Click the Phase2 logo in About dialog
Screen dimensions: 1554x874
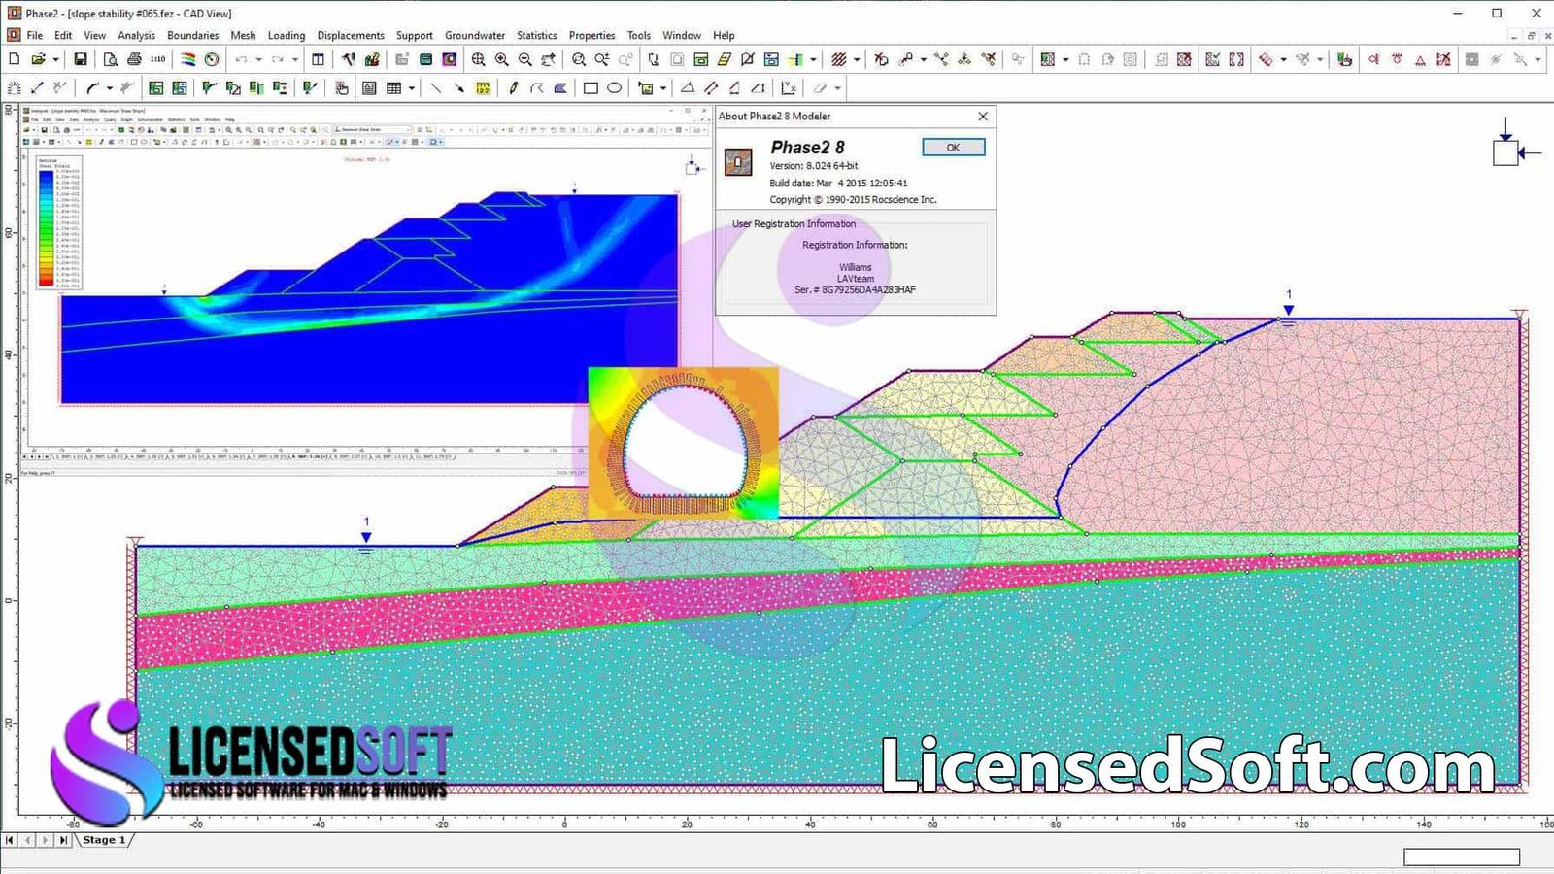[x=738, y=161]
